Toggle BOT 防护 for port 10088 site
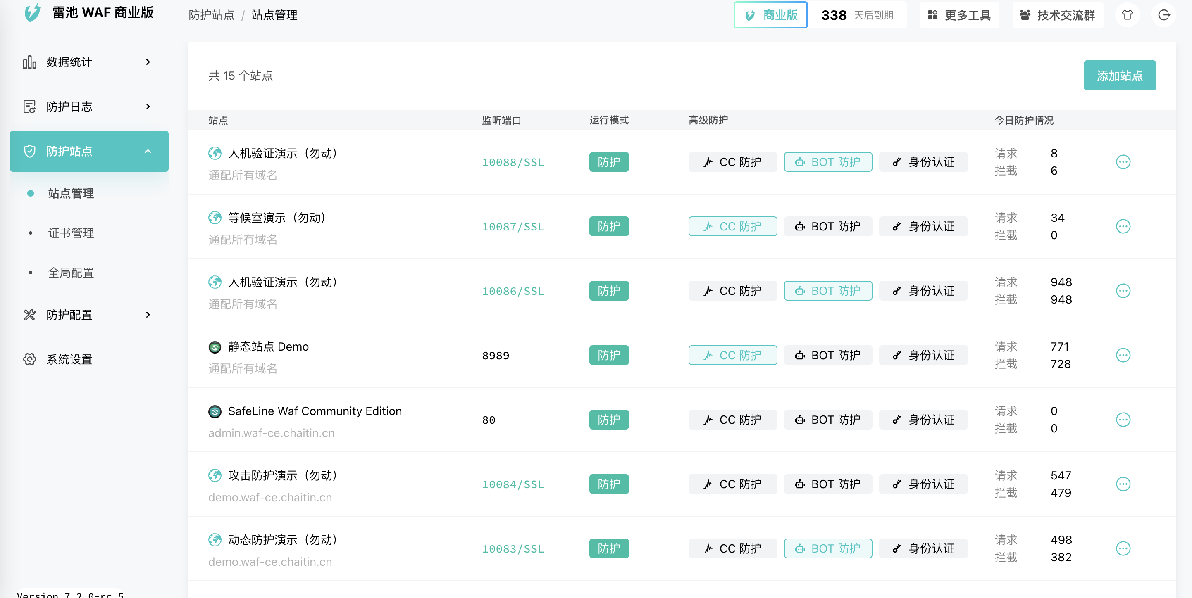The height and width of the screenshot is (598, 1192). click(827, 162)
